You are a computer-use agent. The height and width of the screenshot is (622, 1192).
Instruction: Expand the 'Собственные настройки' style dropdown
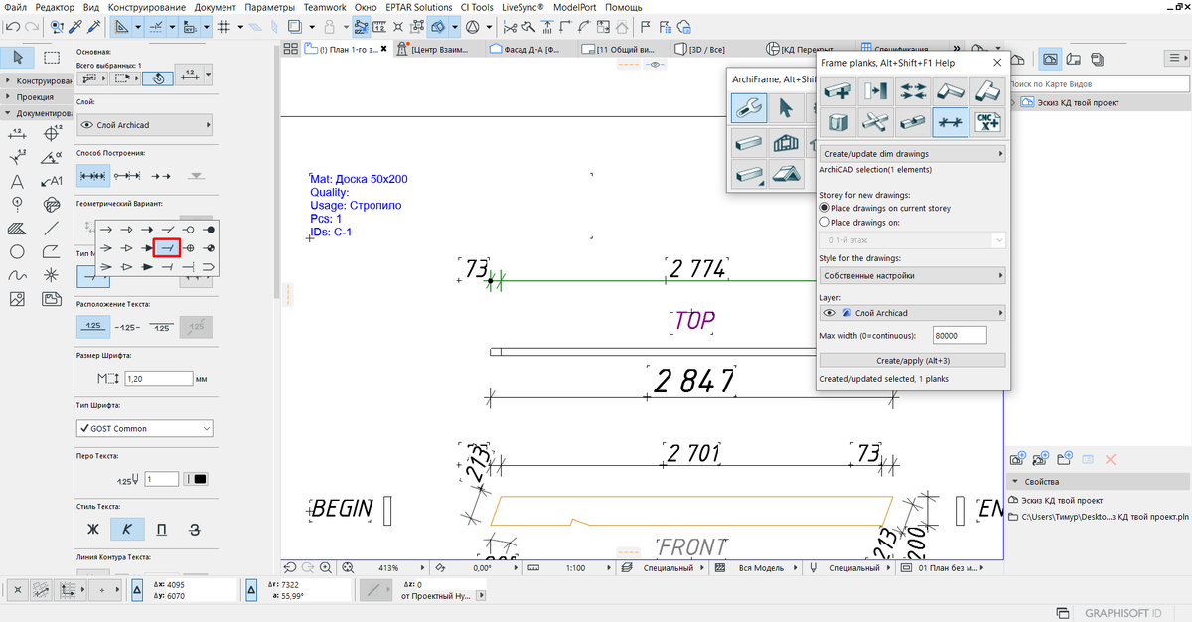912,275
